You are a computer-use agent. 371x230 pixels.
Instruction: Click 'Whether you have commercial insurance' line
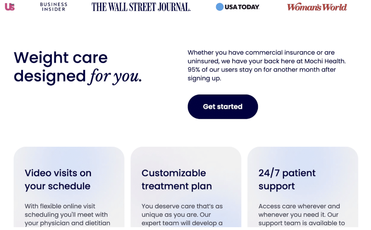click(261, 53)
